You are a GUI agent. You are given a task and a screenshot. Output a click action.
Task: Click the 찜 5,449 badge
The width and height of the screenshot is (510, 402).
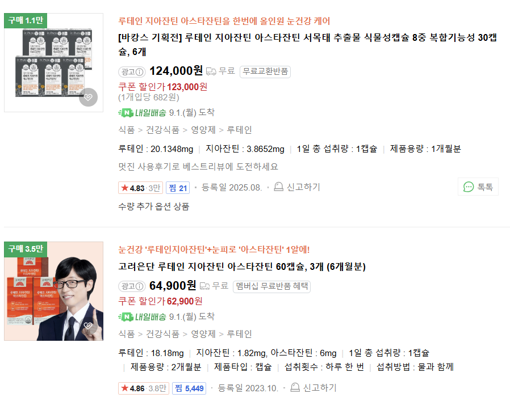coord(189,388)
